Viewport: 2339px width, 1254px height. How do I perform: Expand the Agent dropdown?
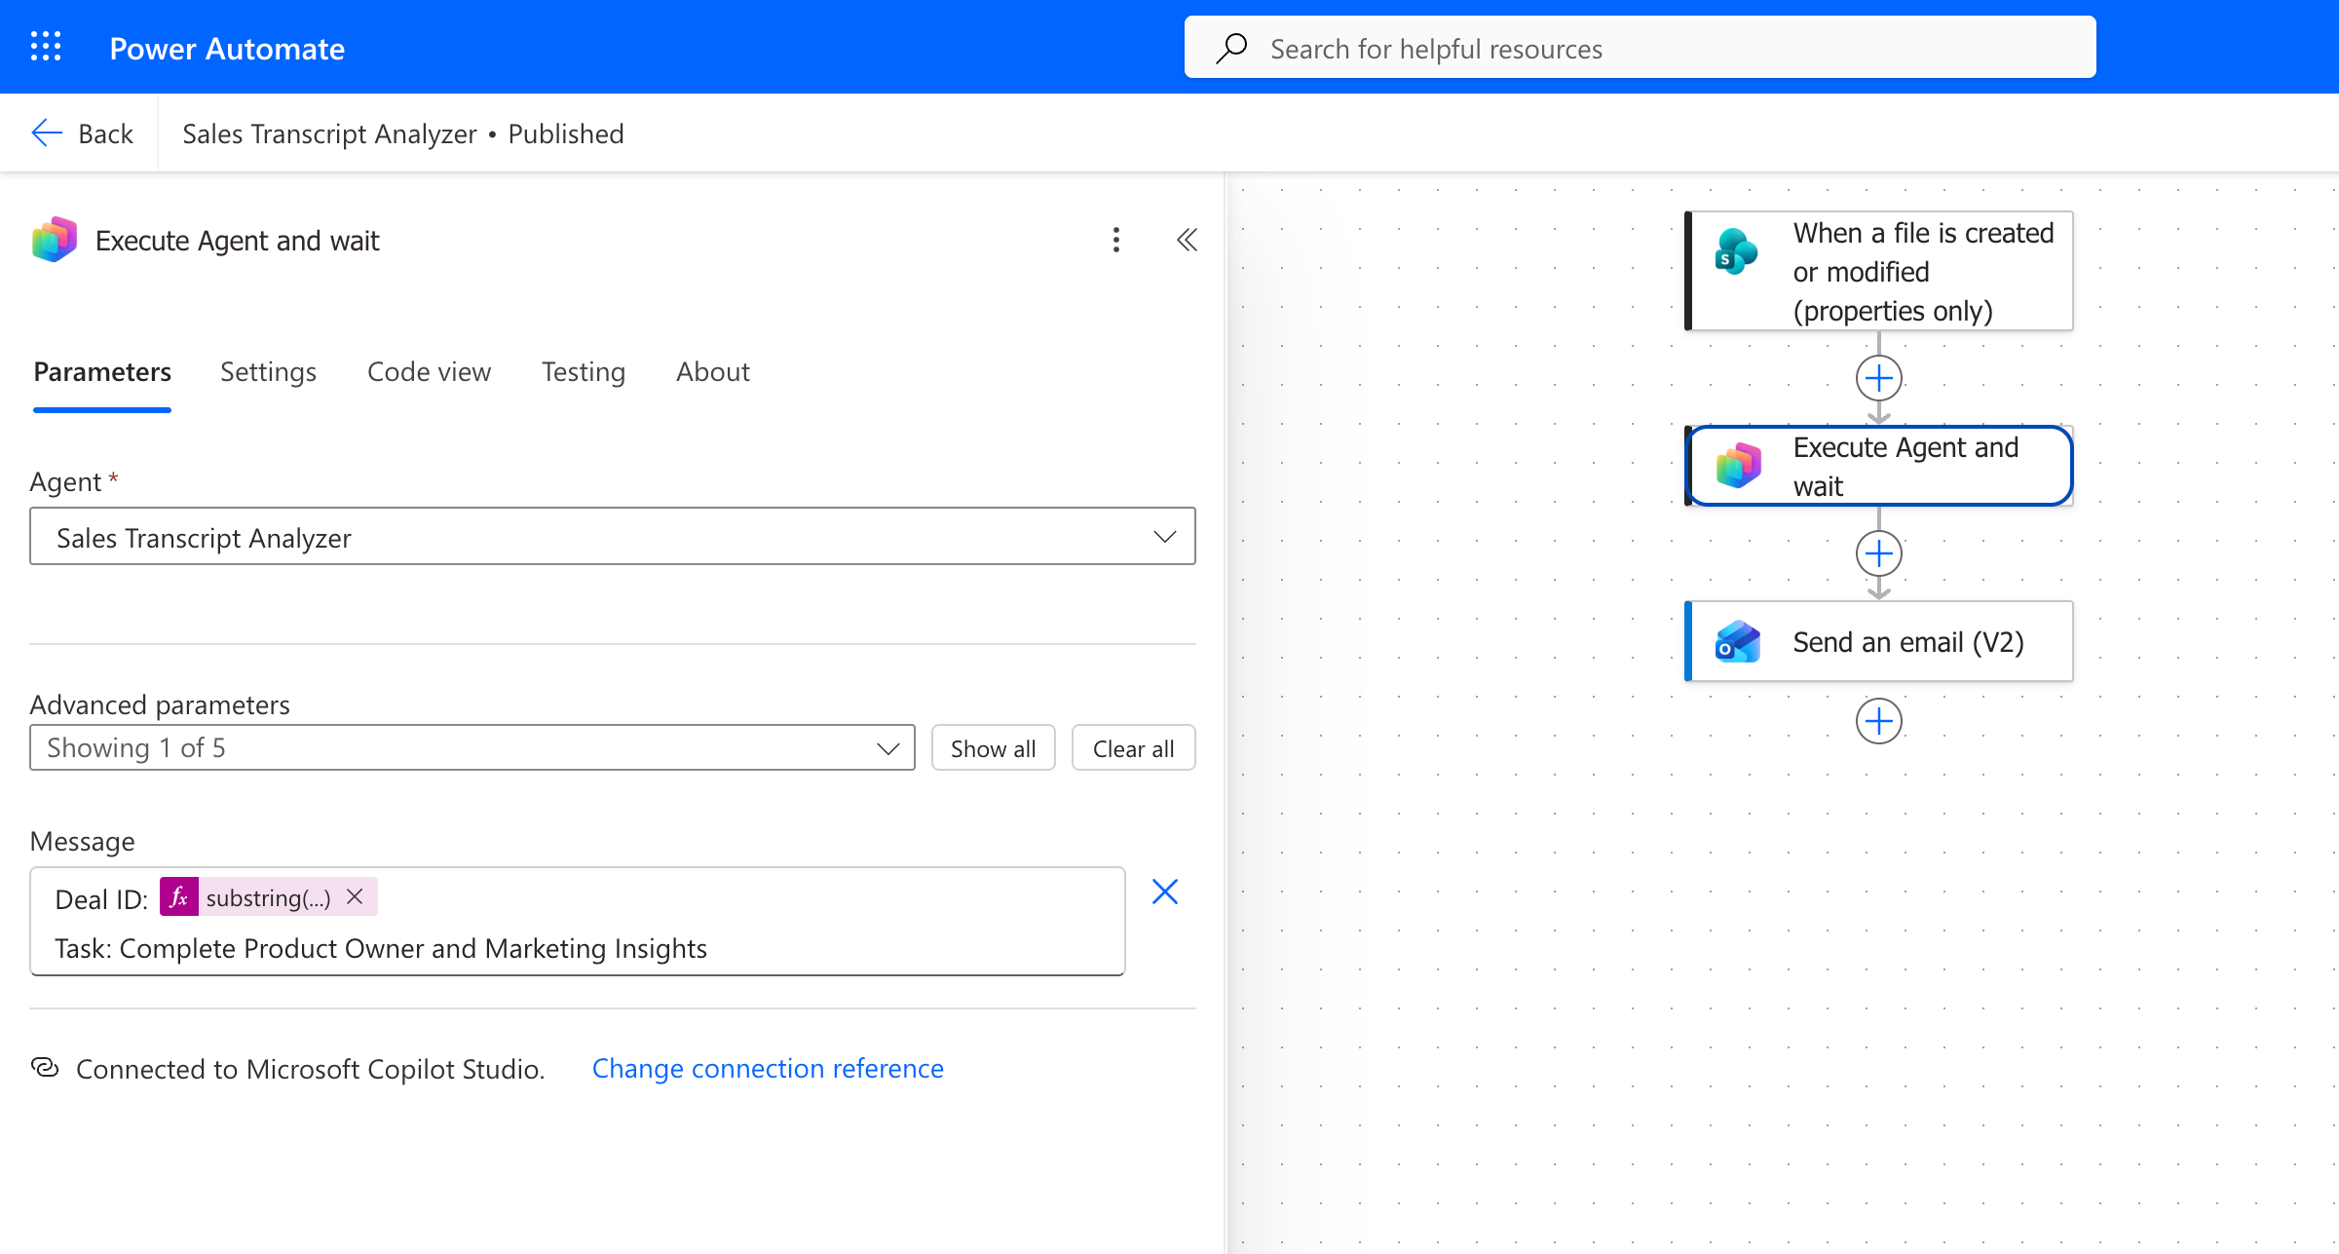(x=613, y=536)
